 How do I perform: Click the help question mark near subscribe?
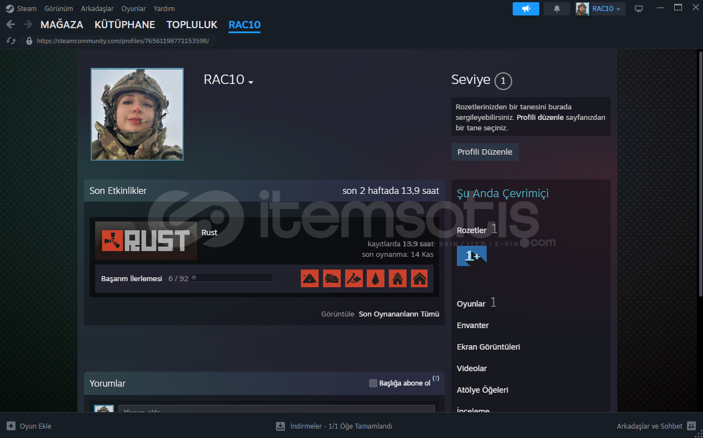tap(436, 378)
